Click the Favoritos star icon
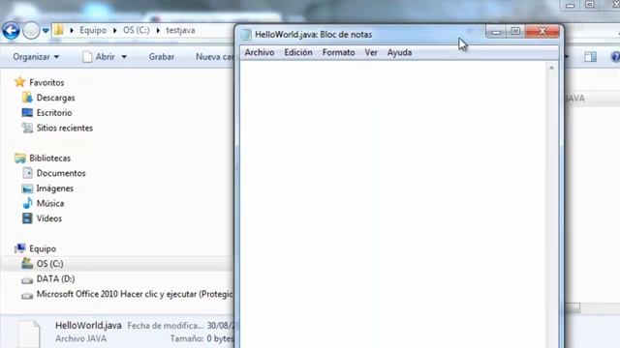 point(19,82)
